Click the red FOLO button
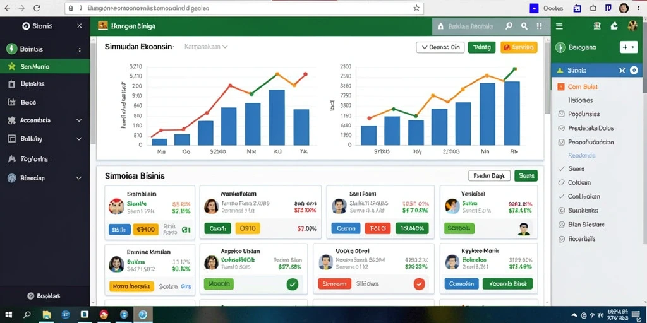The width and height of the screenshot is (647, 323). 378,228
